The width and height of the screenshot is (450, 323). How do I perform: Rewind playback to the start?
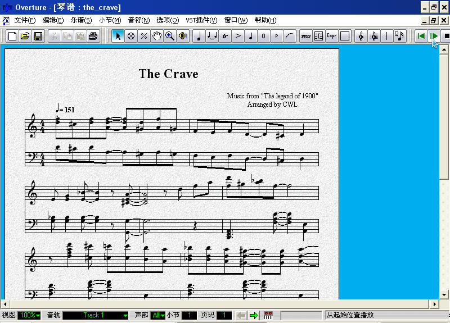tap(421, 36)
